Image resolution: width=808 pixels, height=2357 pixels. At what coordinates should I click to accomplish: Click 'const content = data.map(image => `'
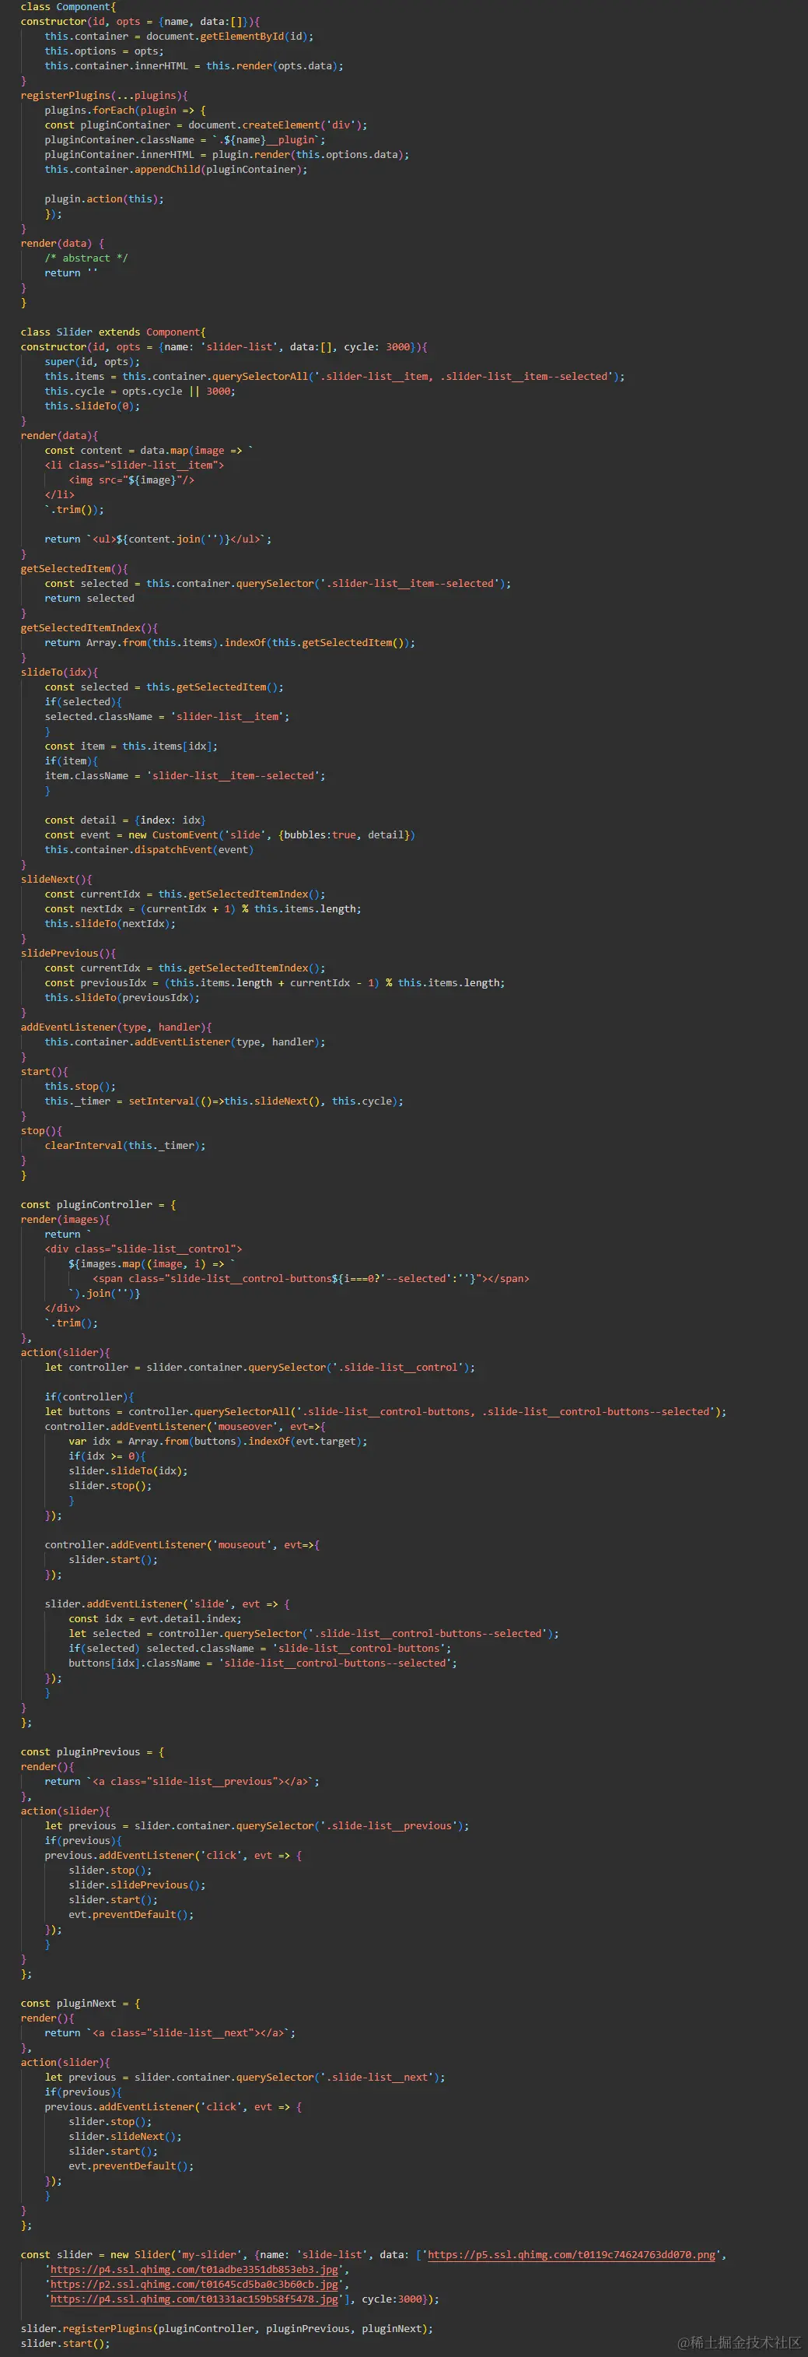tap(149, 450)
